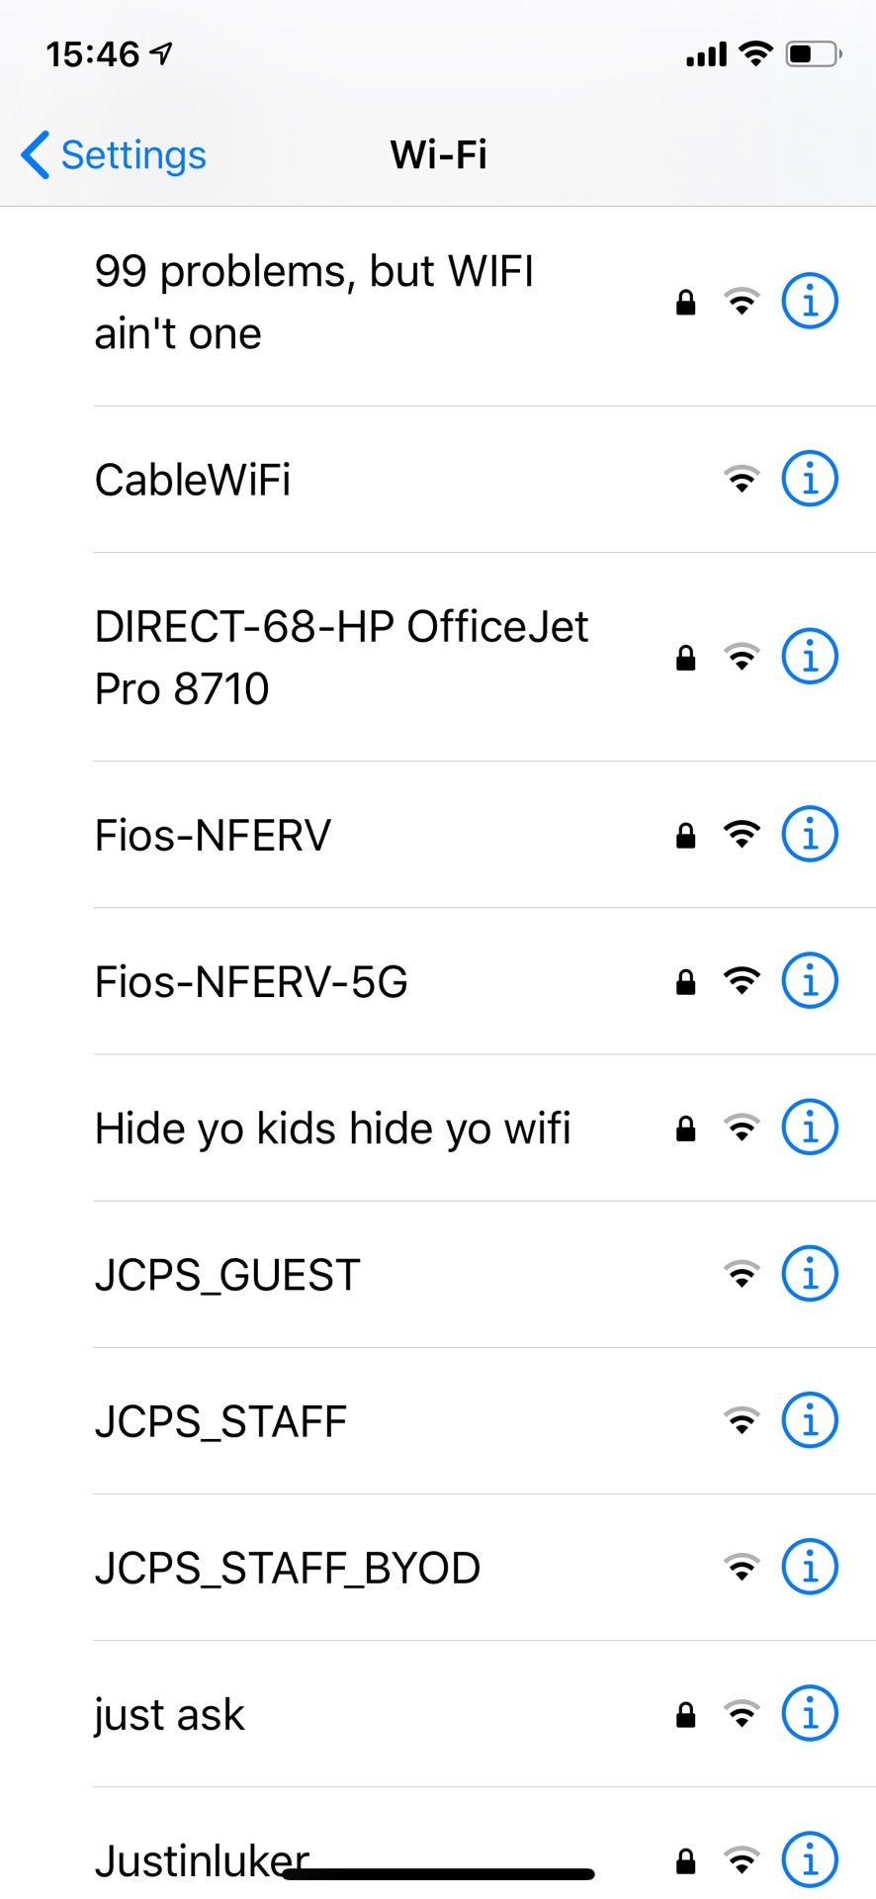Tap info icon for Fios-NFERV
This screenshot has width=876, height=1899.
point(810,835)
